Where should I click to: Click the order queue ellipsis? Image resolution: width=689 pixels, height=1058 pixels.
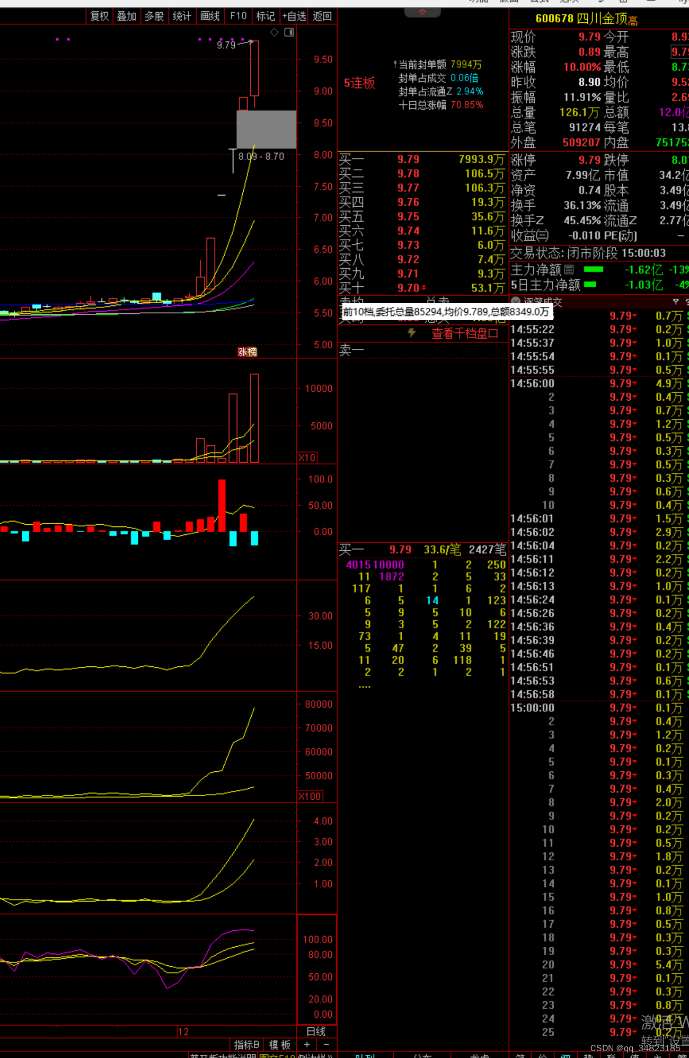[x=365, y=686]
